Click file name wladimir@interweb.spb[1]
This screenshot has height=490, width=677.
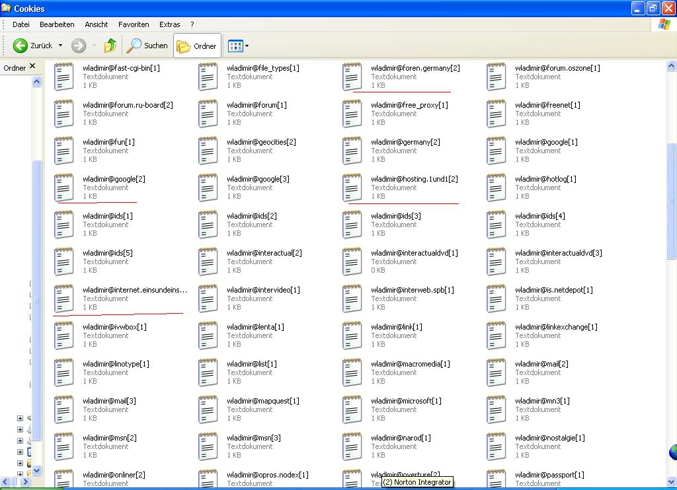pos(413,290)
